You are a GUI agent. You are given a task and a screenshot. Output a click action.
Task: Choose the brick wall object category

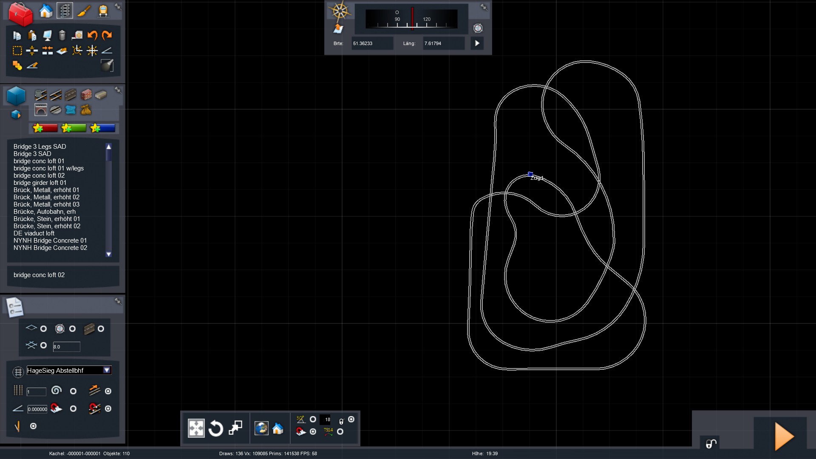click(86, 94)
